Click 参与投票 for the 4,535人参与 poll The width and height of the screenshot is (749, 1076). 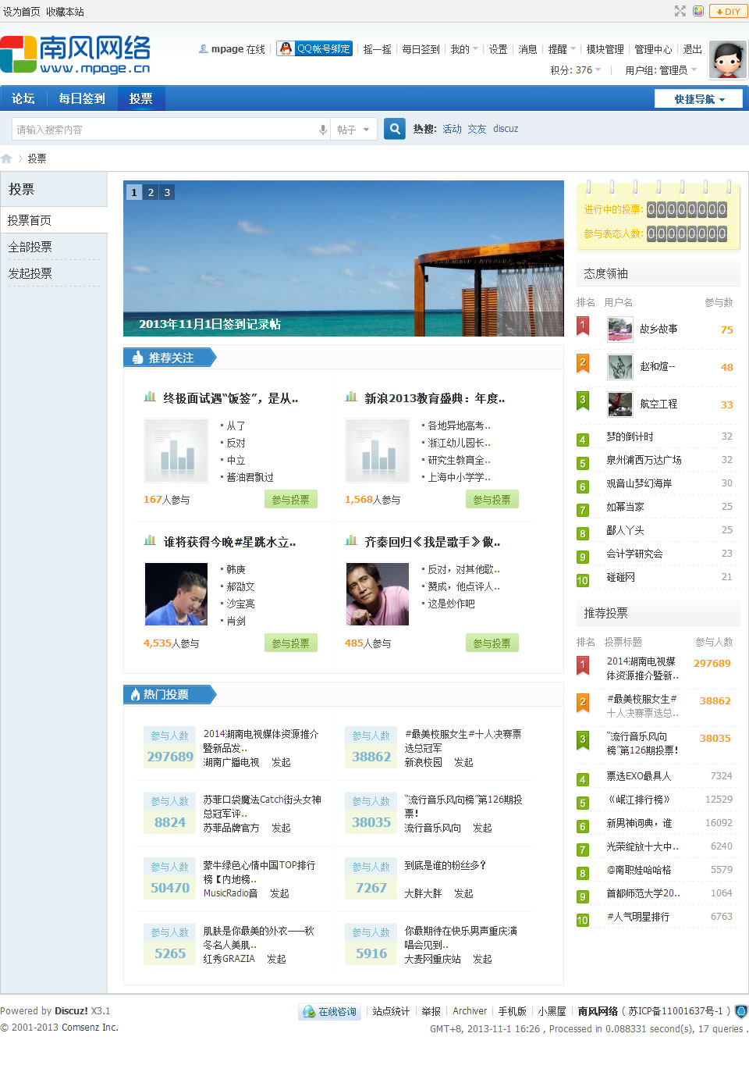290,643
